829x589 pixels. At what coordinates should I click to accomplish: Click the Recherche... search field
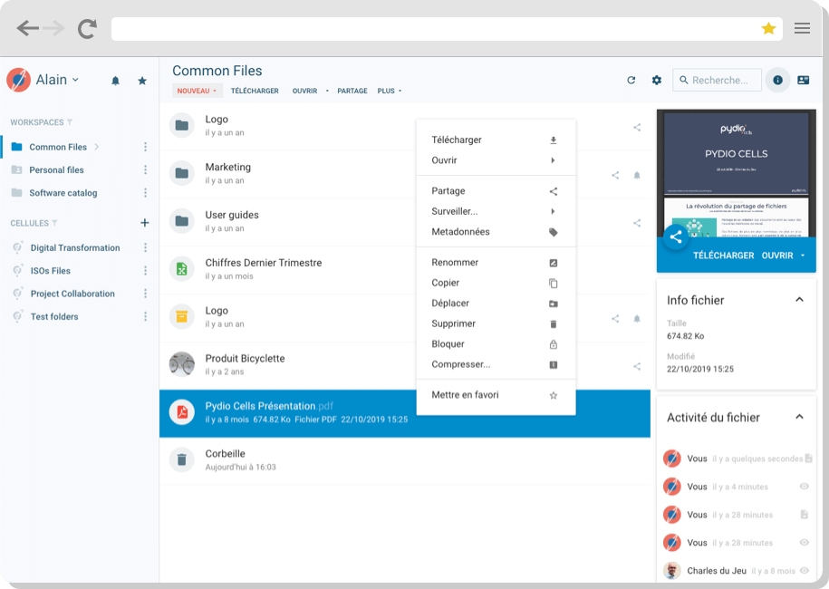(x=717, y=81)
